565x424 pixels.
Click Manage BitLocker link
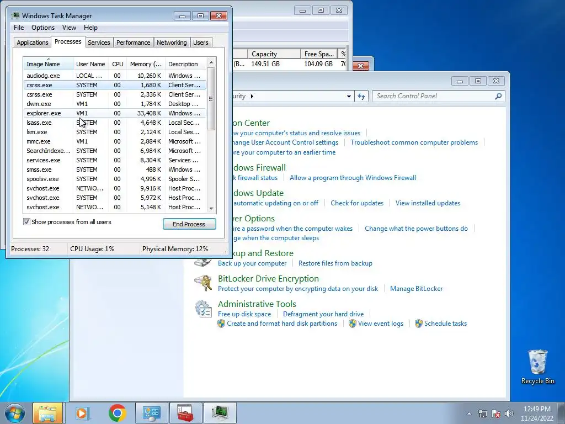416,288
